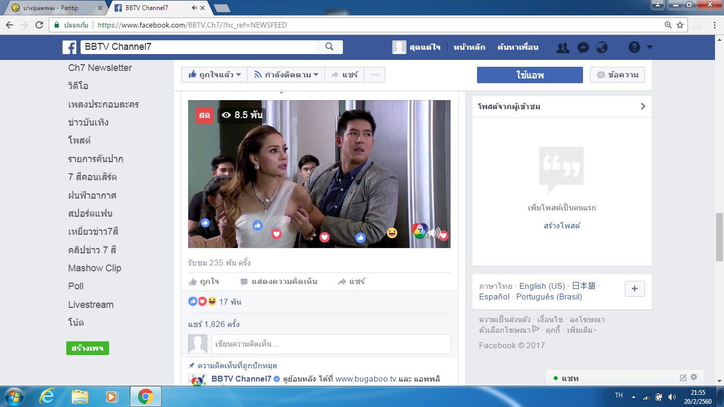Bookmark this page with the star icon
Screen dimensions: 724x407
pyautogui.click(x=680, y=25)
